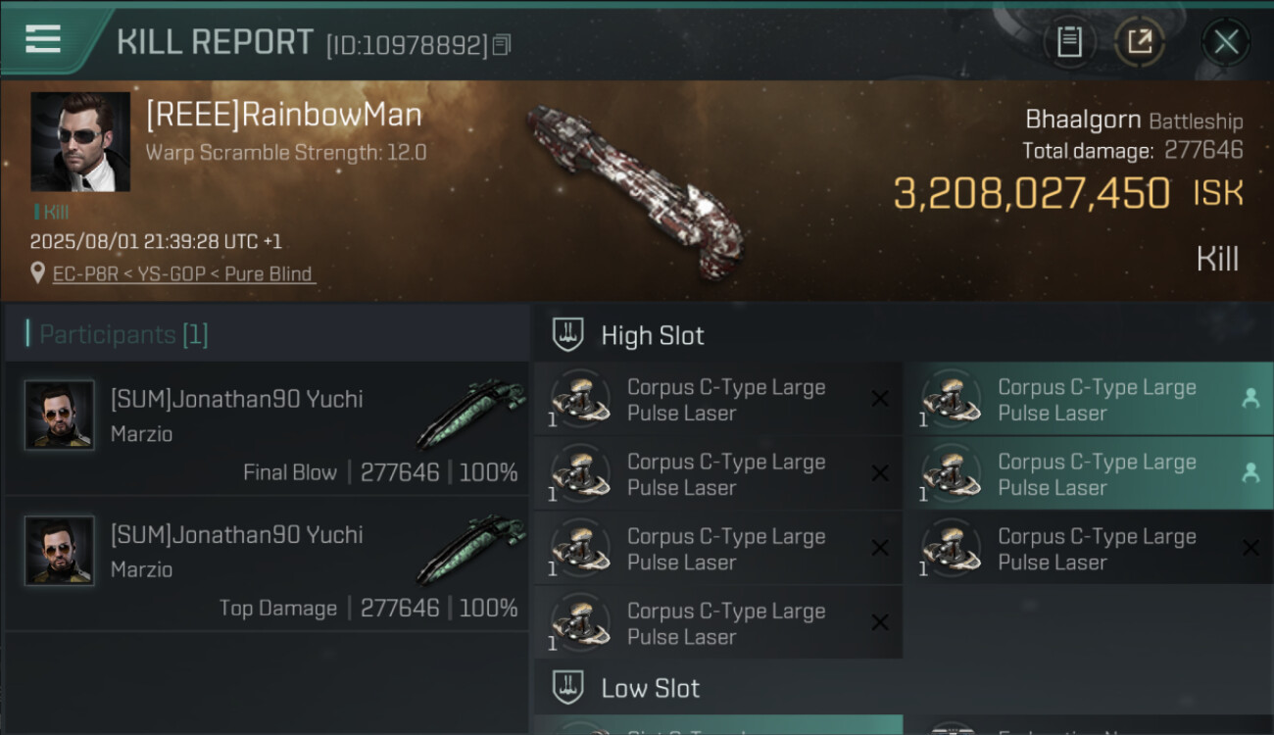The height and width of the screenshot is (735, 1274).
Task: Copy the kill report ID
Action: (x=502, y=45)
